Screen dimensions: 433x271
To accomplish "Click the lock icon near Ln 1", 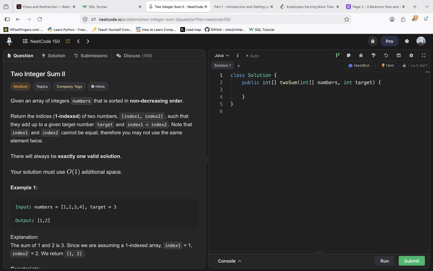I will (x=404, y=65).
